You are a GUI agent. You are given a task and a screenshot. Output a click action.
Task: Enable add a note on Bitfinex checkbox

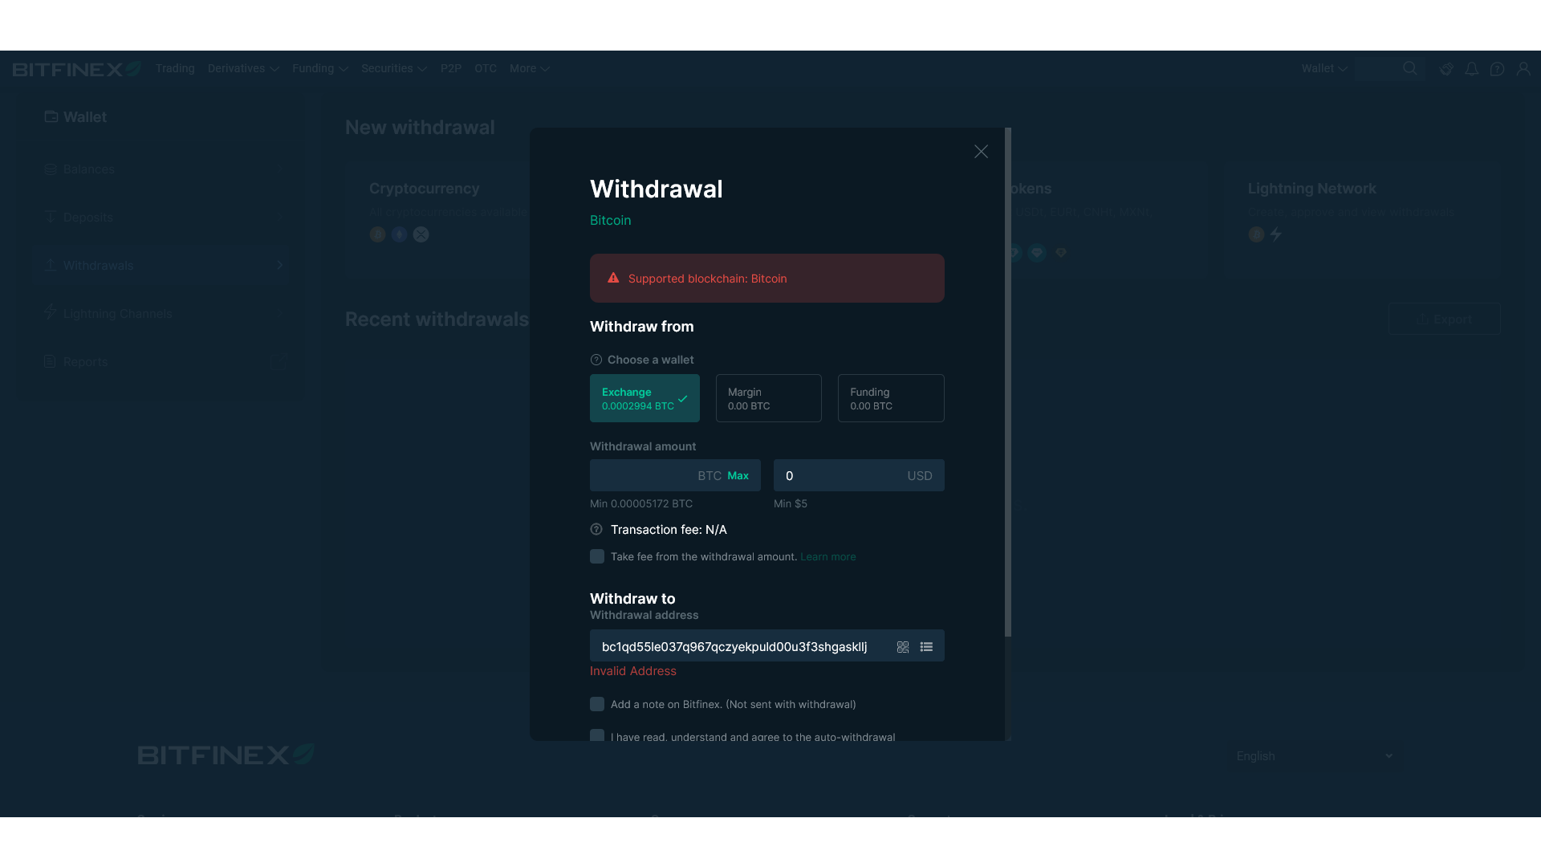[596, 704]
